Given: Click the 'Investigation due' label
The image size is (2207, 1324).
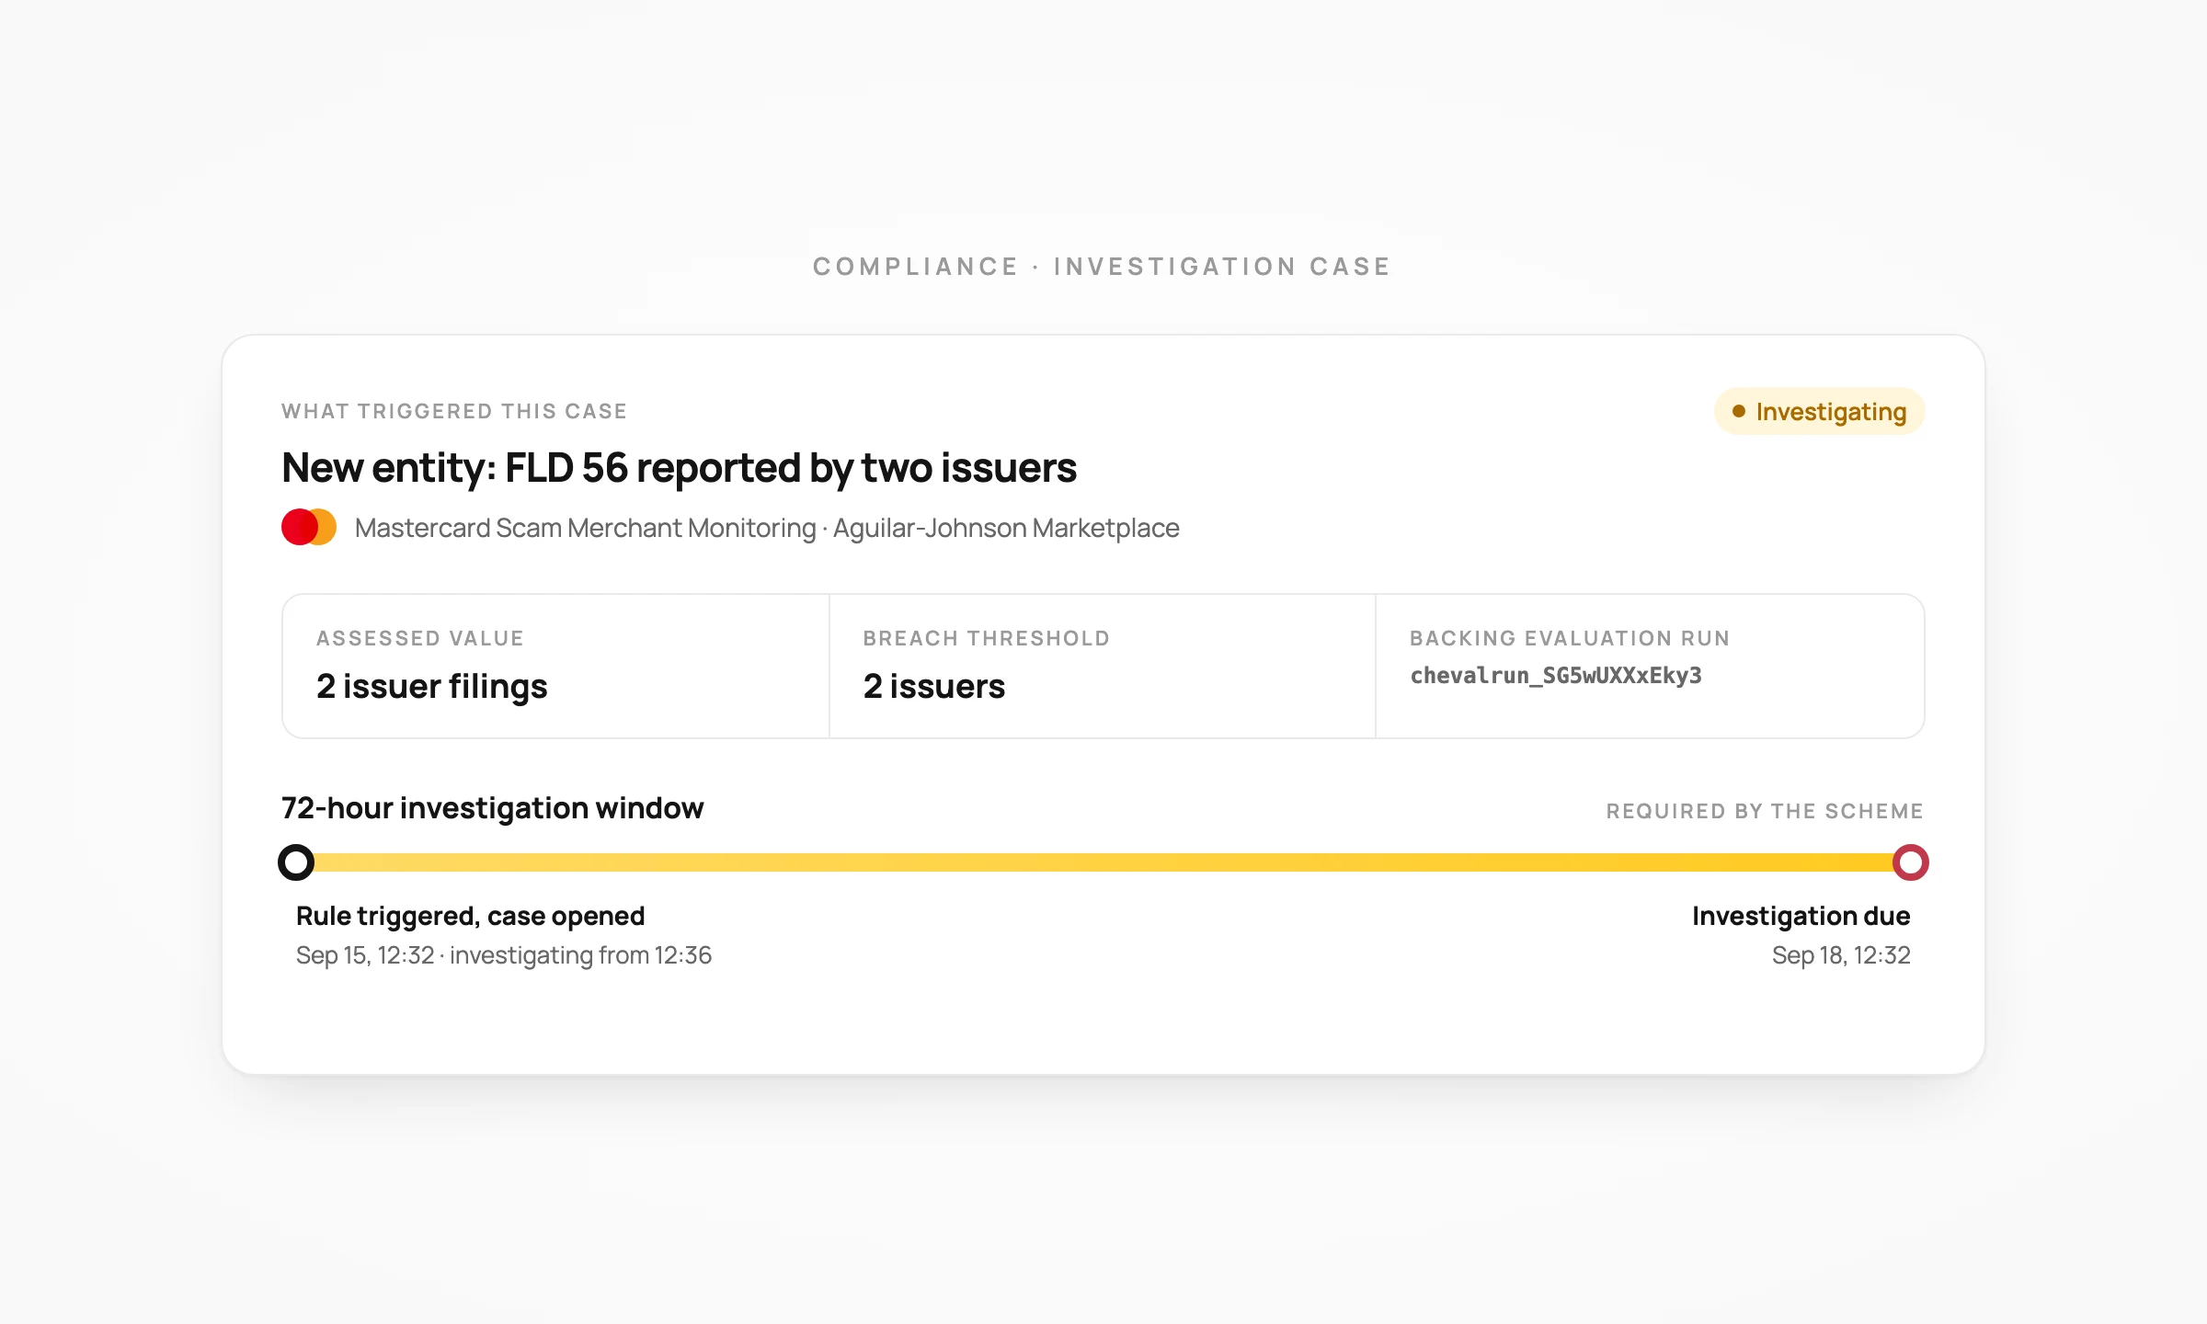Looking at the screenshot, I should 1801,916.
